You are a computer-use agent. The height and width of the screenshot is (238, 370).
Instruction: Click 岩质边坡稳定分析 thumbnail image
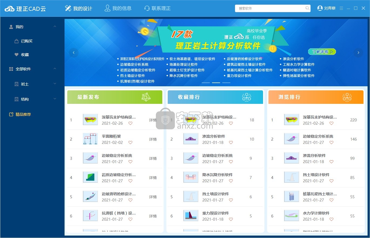[90, 177]
